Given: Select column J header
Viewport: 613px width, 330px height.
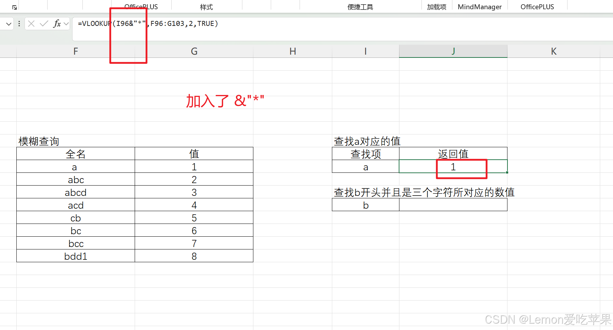Looking at the screenshot, I should [453, 51].
